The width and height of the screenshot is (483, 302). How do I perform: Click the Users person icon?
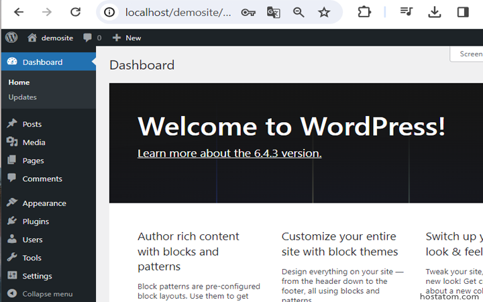point(12,239)
